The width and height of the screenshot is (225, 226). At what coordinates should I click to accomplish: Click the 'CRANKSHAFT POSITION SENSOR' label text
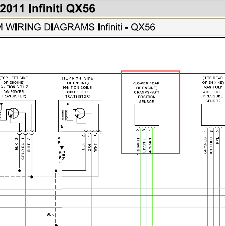coord(147,97)
